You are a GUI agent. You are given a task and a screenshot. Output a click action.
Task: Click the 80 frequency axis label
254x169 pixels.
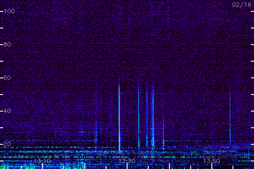pos(7,44)
